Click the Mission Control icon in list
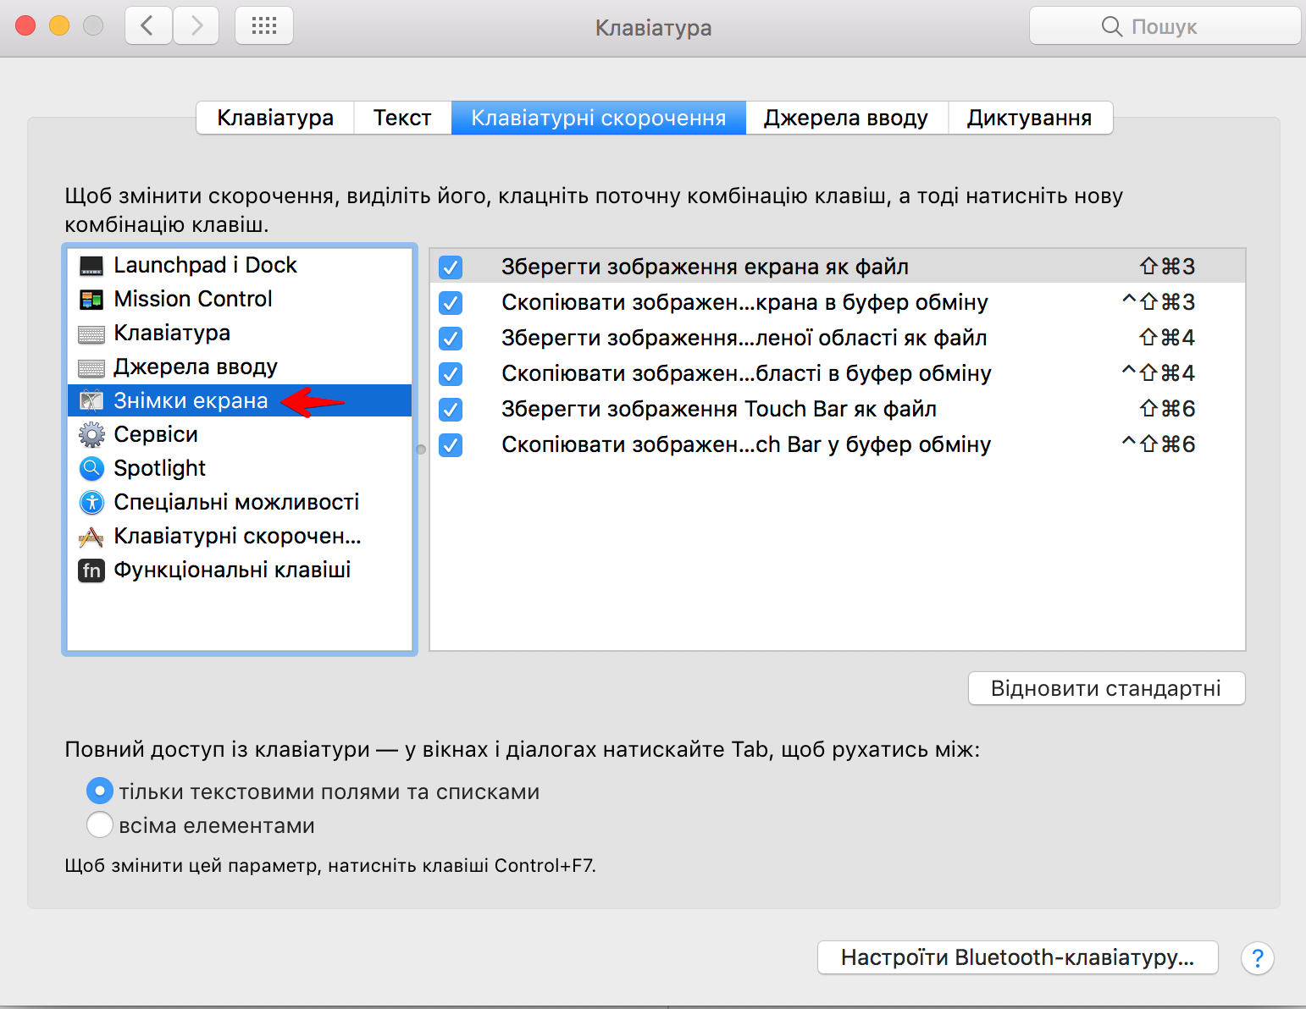The image size is (1306, 1009). tap(91, 300)
